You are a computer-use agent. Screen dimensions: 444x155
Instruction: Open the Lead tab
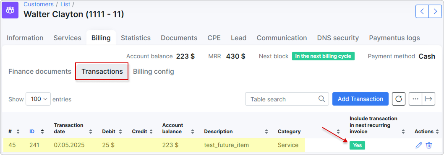238,38
